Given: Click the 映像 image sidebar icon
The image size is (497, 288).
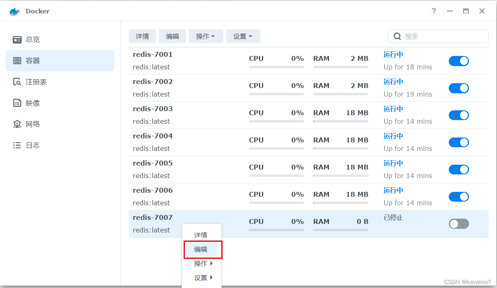Looking at the screenshot, I should coord(17,103).
